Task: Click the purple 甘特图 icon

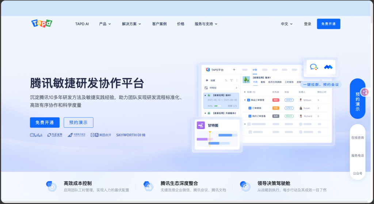Action: (x=201, y=125)
